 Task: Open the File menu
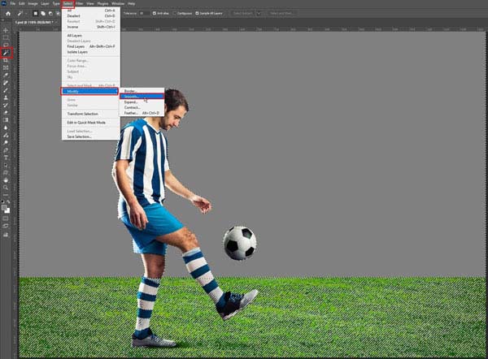coord(13,4)
